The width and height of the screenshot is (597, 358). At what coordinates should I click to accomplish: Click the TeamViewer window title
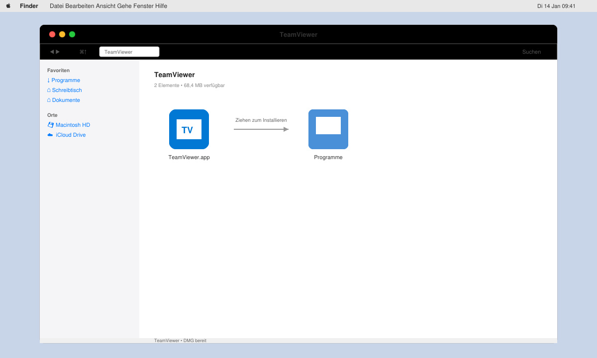(x=298, y=34)
